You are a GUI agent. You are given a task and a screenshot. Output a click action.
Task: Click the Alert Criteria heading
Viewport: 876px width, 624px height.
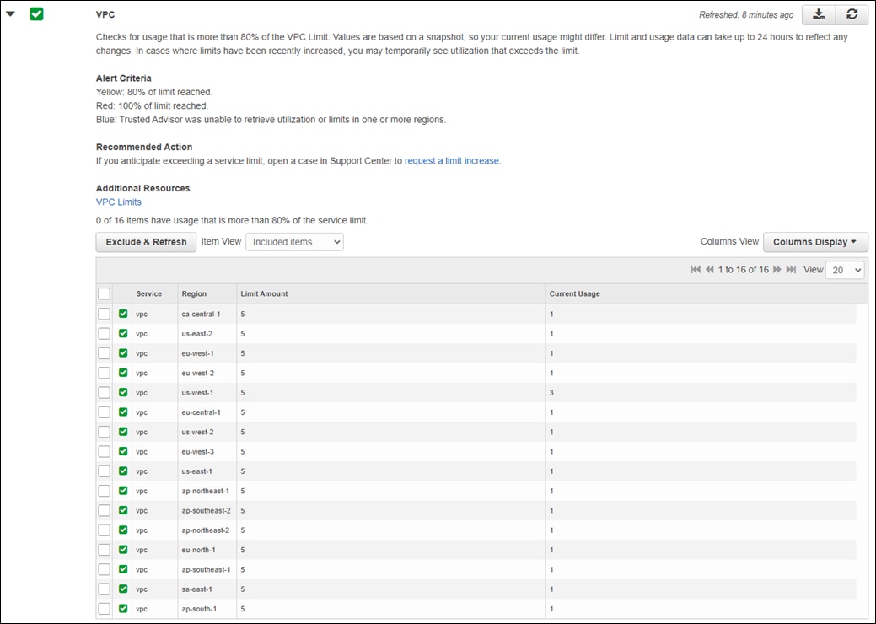123,78
